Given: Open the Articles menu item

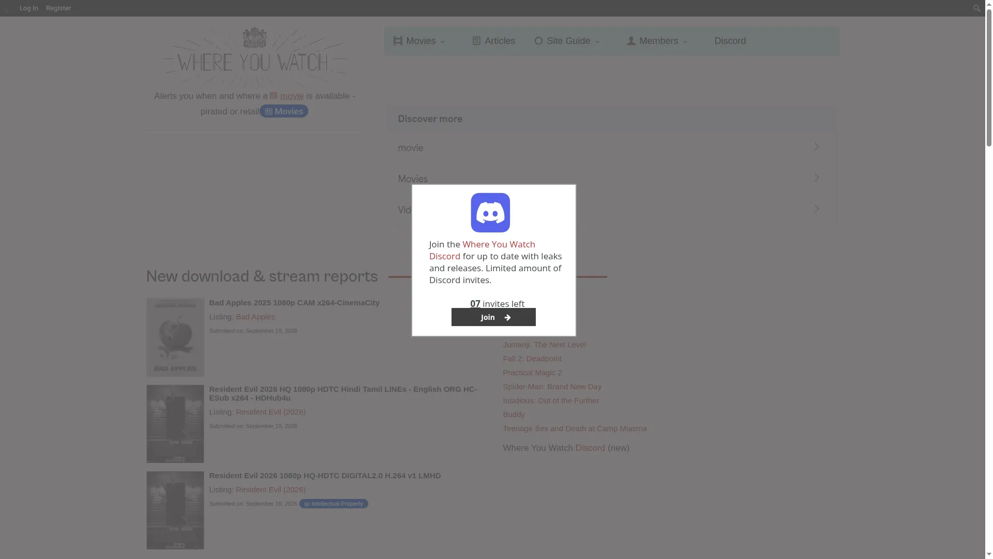Looking at the screenshot, I should (494, 41).
